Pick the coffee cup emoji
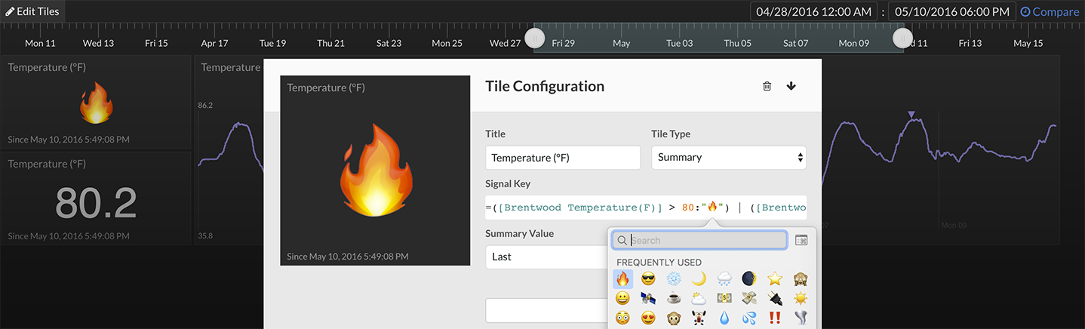The height and width of the screenshot is (329, 1085). point(674,298)
